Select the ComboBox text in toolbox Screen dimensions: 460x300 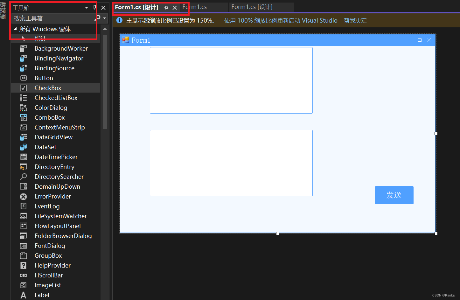tap(50, 117)
